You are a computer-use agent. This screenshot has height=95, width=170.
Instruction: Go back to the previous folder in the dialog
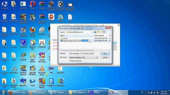coord(95,32)
